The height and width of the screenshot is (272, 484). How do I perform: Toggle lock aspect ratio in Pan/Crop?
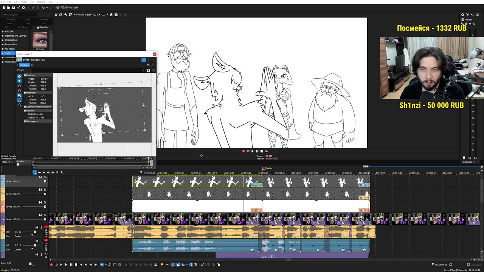pos(20,96)
